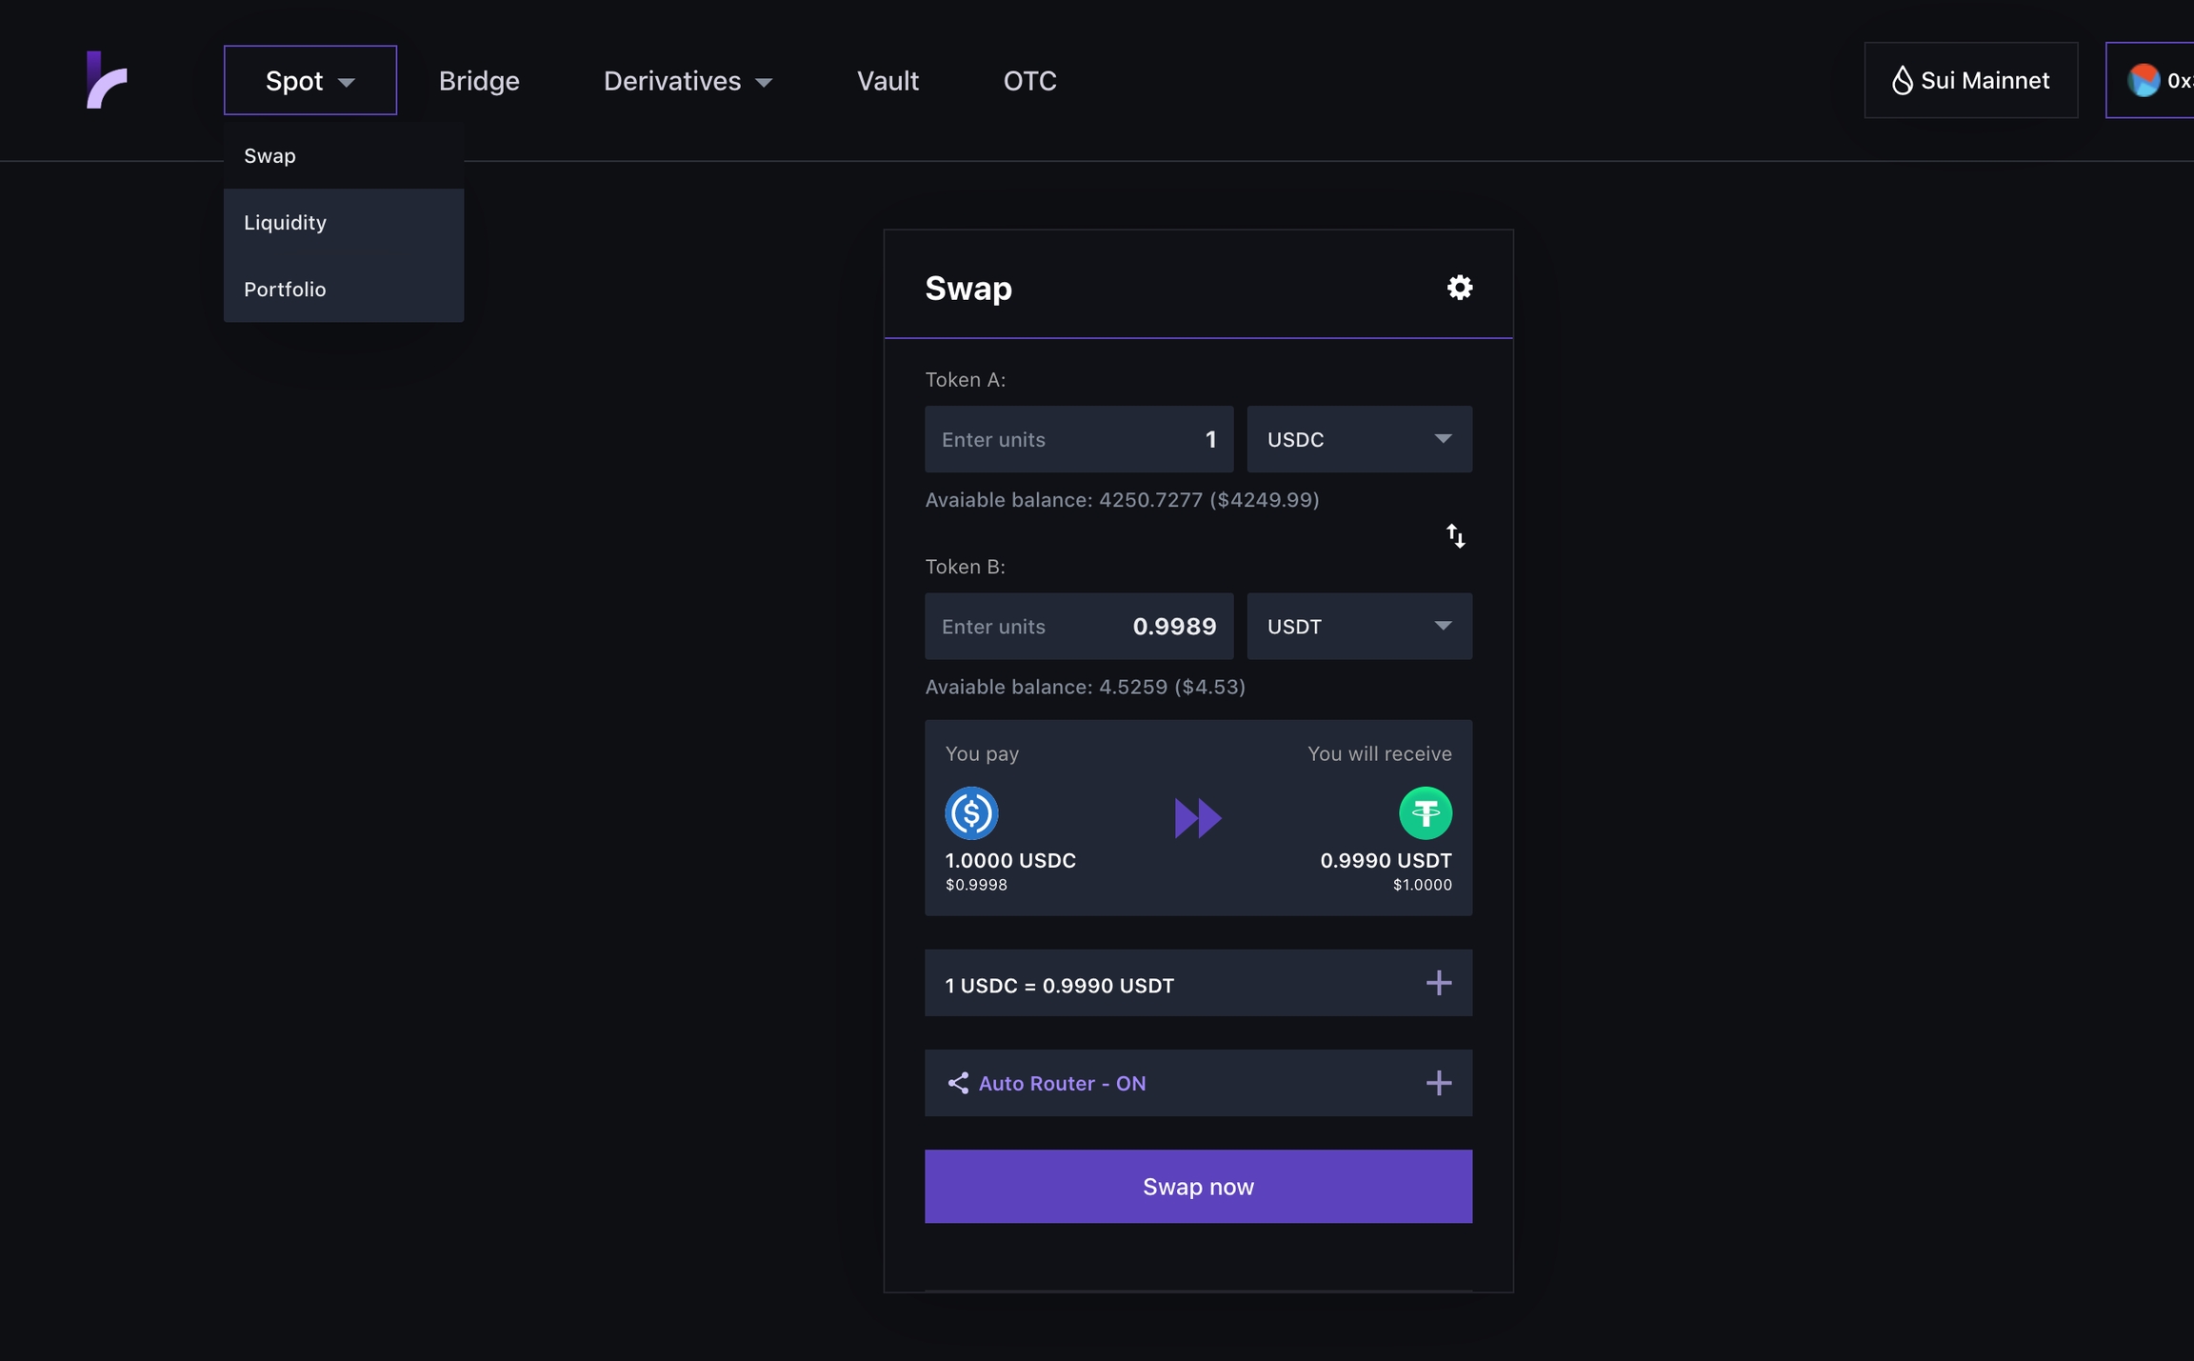Click the double forward arrows icon
2194x1361 pixels.
1198,818
